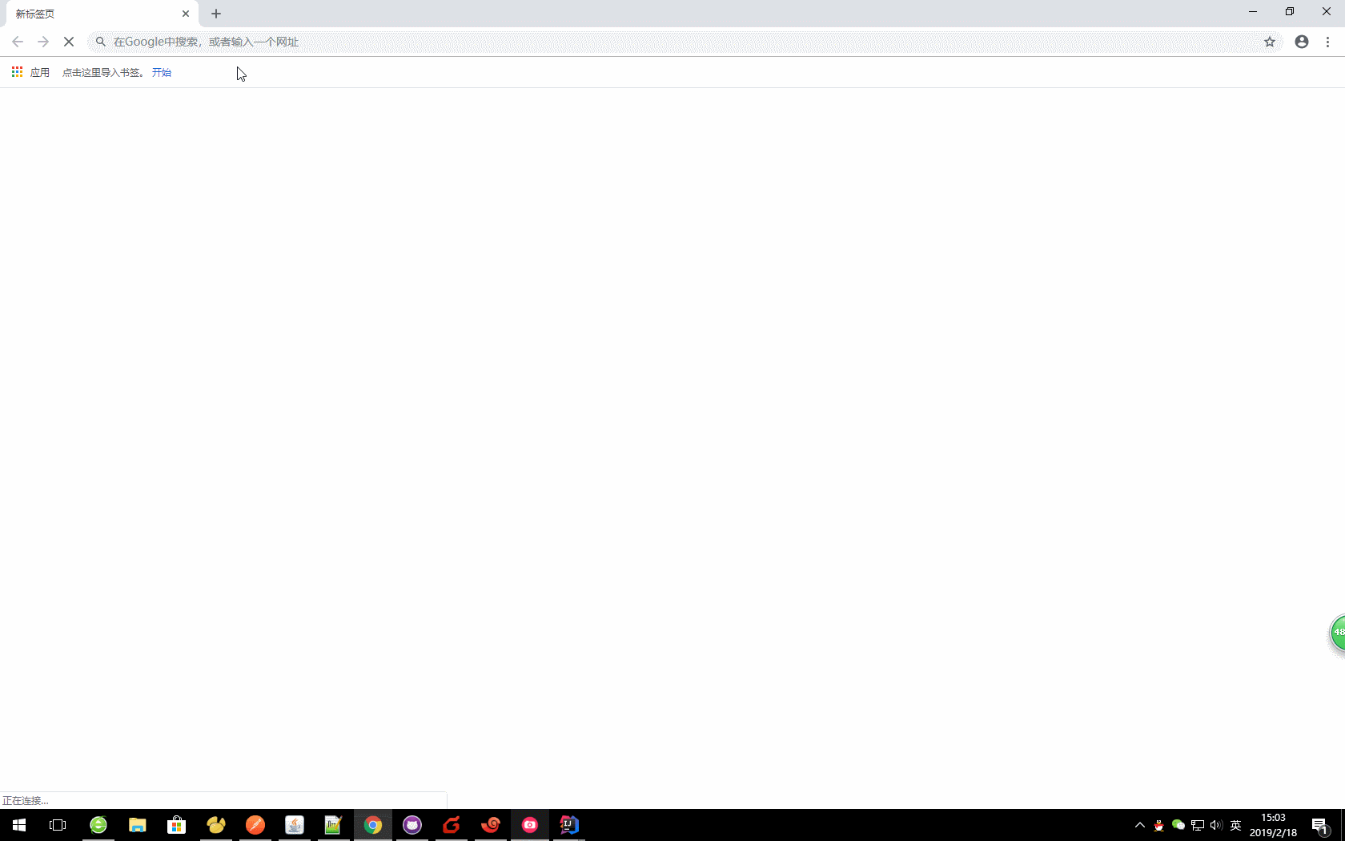Viewport: 1345px width, 841px height.
Task: Open the Chrome profile avatar menu
Action: [x=1302, y=42]
